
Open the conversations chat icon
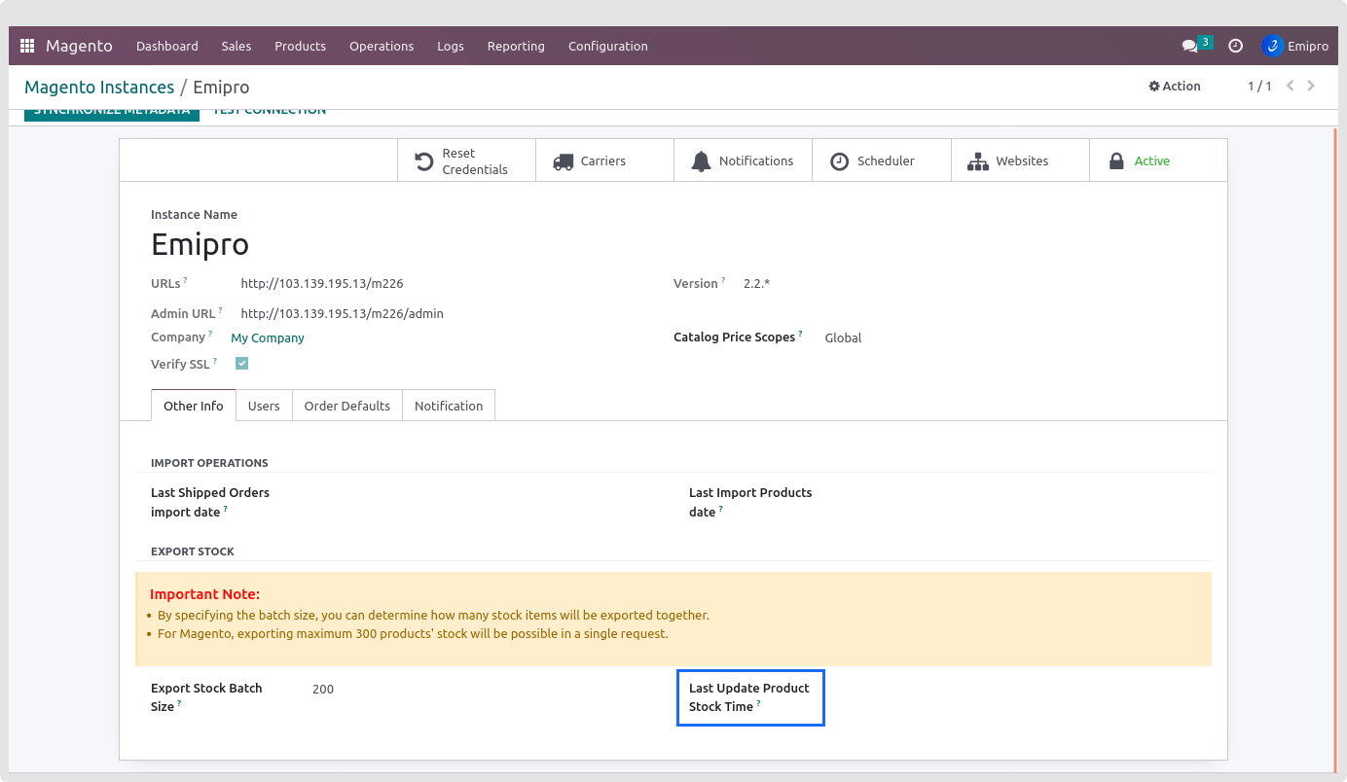click(1189, 46)
